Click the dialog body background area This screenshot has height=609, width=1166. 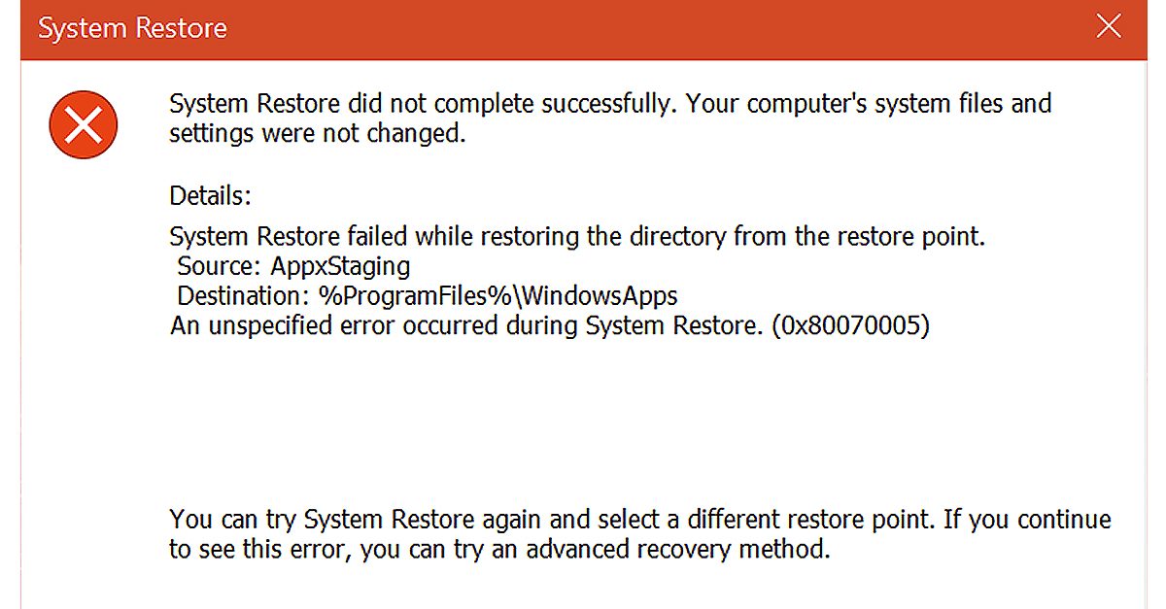tap(583, 418)
